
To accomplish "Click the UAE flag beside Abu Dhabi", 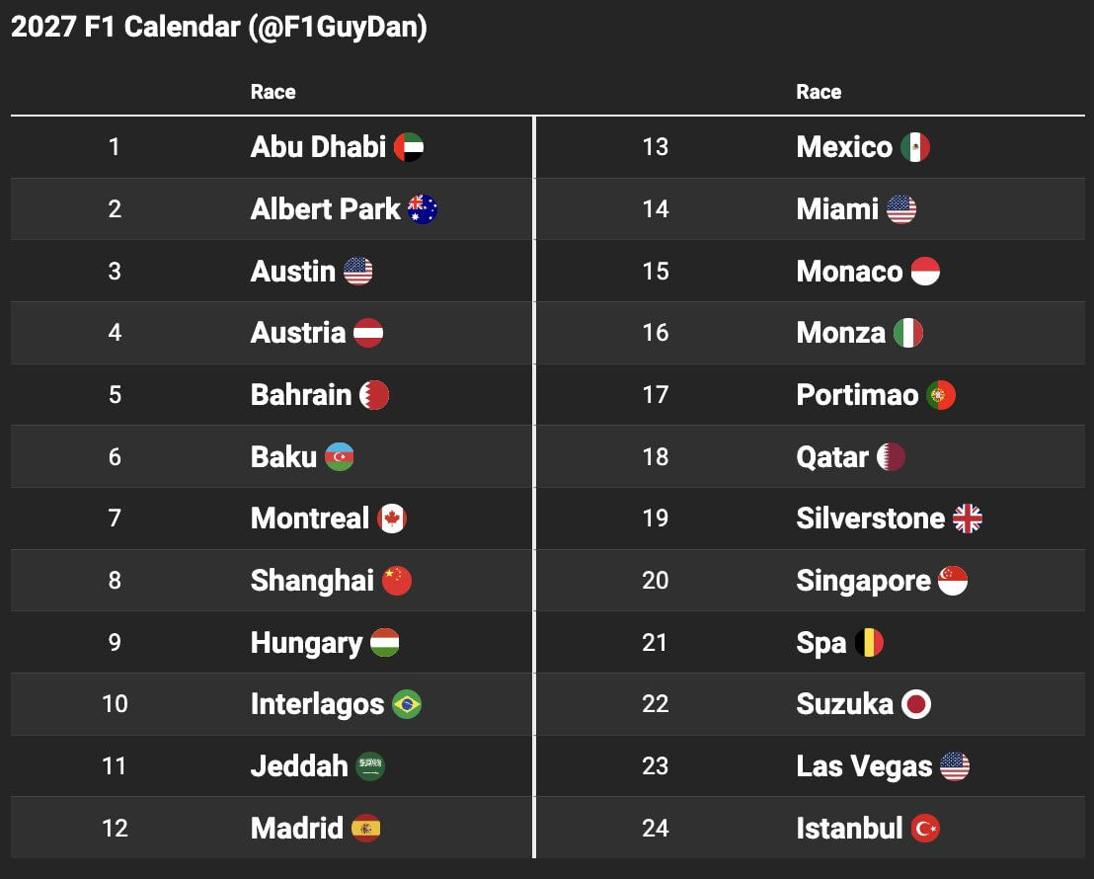I will pyautogui.click(x=409, y=147).
